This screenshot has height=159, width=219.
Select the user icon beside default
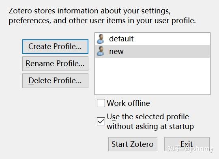pos(101,39)
